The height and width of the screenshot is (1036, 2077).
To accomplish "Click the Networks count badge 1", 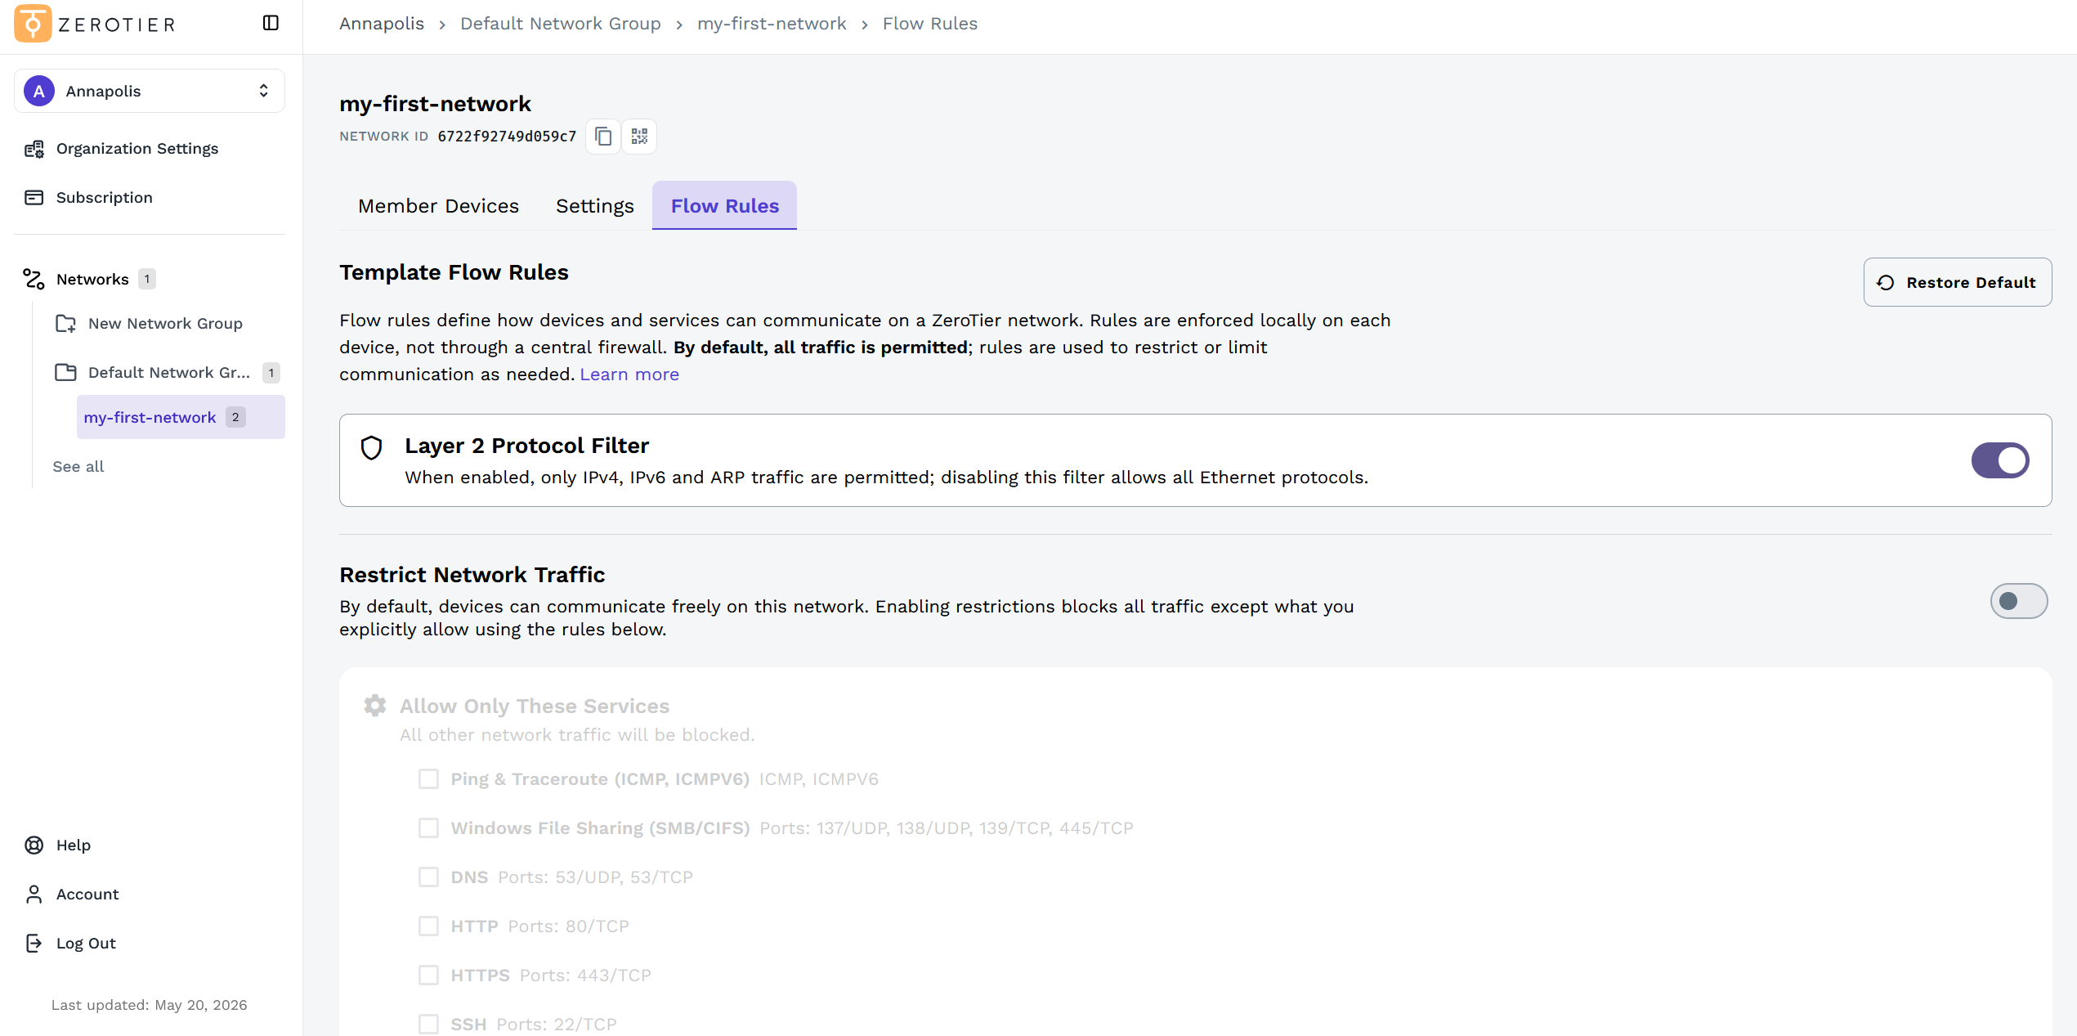I will pyautogui.click(x=147, y=280).
